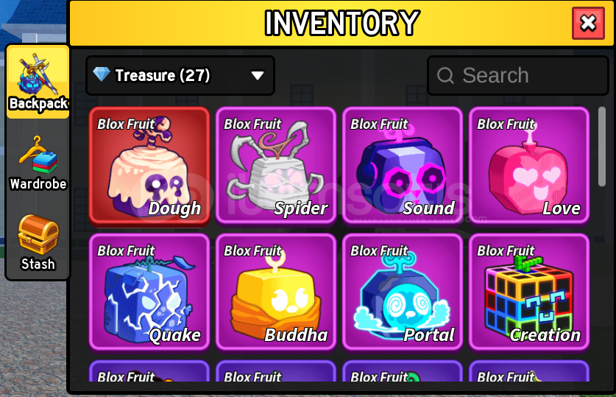Choose the Sound blox fruit
616x397 pixels.
[x=403, y=166]
